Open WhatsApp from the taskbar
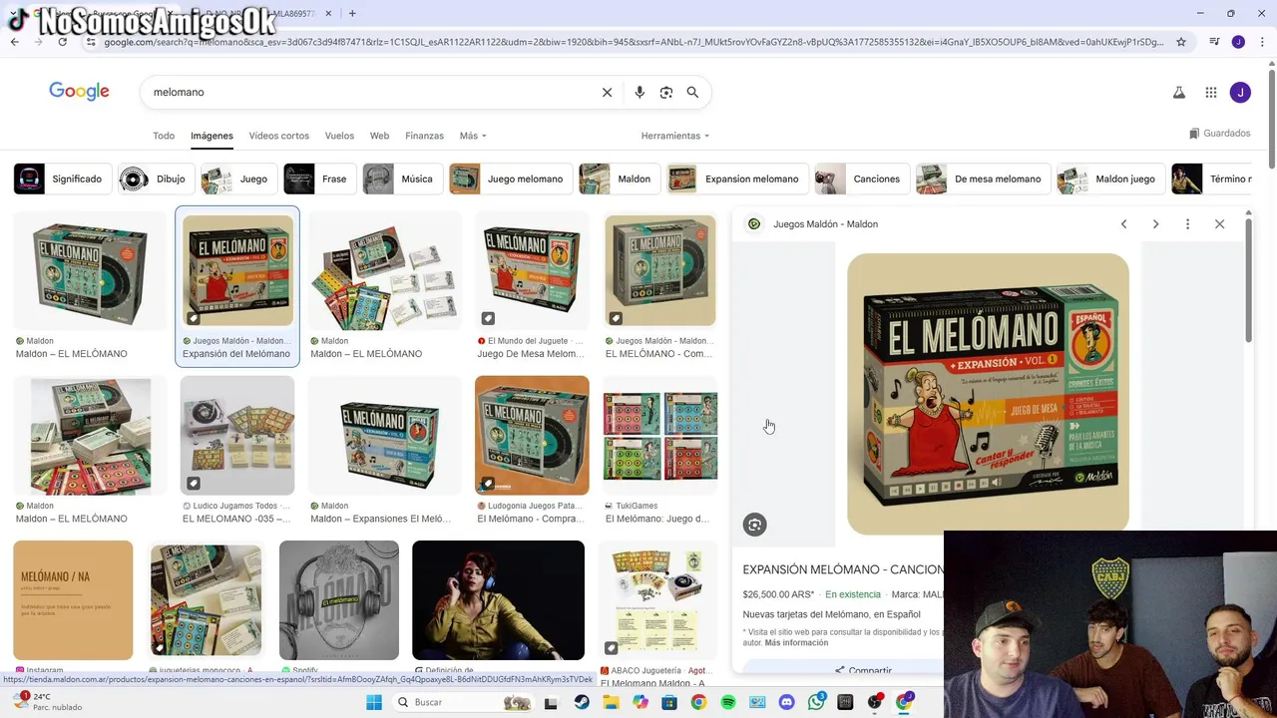The width and height of the screenshot is (1277, 718). tap(817, 702)
